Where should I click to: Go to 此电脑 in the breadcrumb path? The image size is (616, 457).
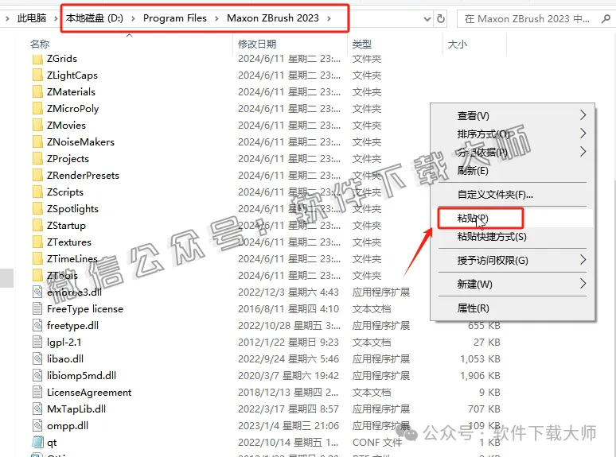pyautogui.click(x=32, y=18)
